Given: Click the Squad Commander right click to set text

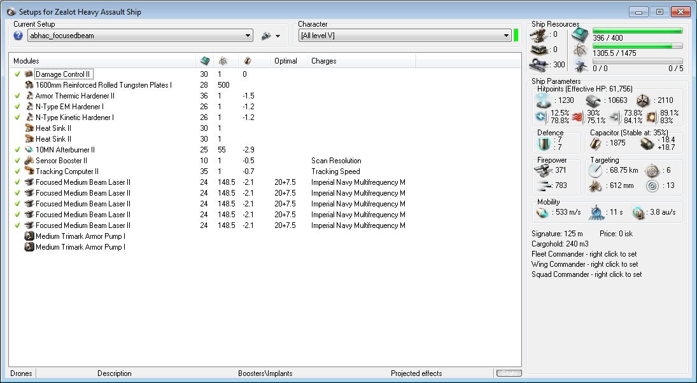Looking at the screenshot, I should tap(587, 275).
